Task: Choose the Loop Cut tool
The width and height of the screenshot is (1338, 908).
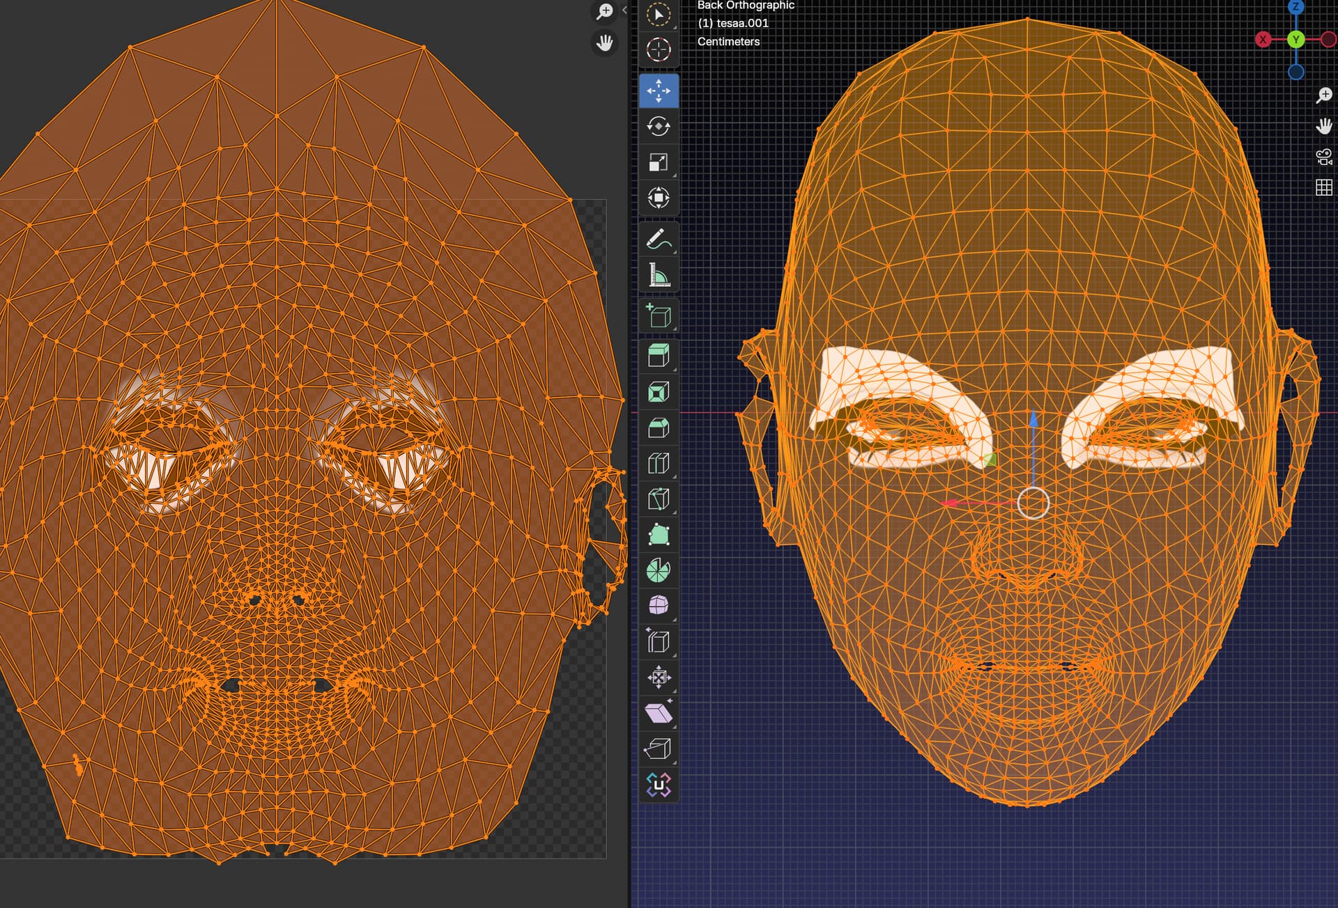Action: click(x=659, y=463)
